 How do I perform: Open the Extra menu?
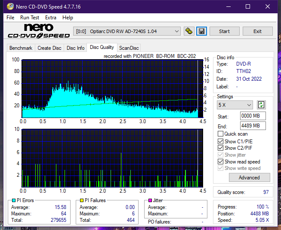51,18
